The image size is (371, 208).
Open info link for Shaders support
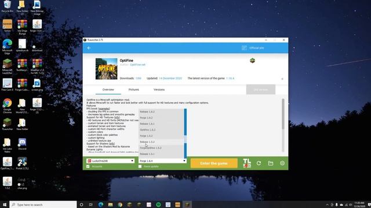(x=112, y=144)
